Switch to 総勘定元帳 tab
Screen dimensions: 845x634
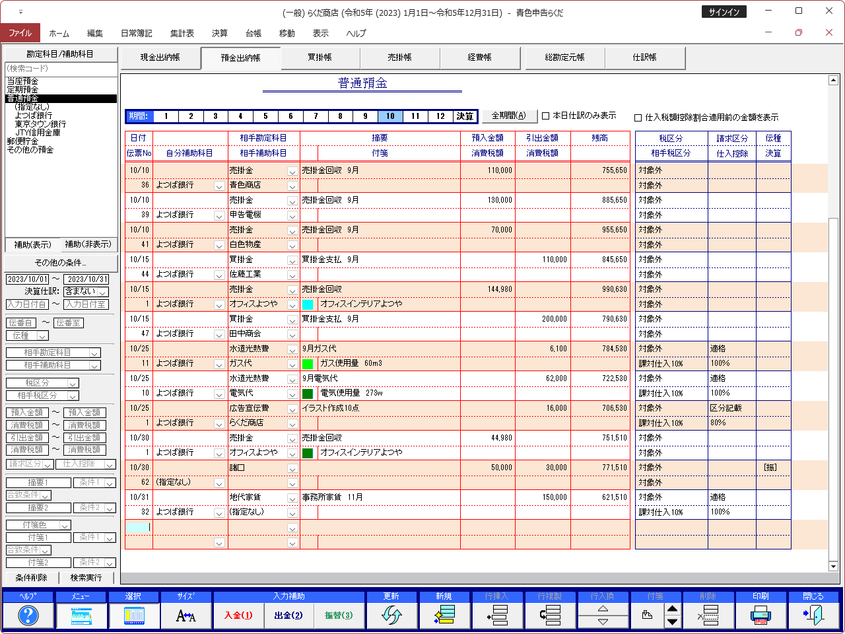tap(565, 57)
